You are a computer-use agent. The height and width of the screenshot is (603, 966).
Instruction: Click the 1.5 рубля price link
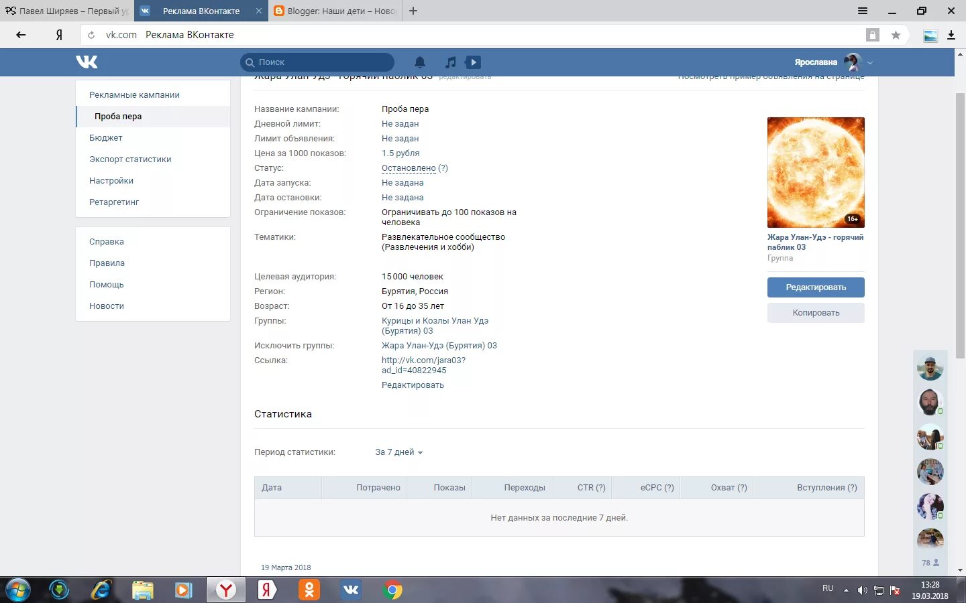point(400,153)
